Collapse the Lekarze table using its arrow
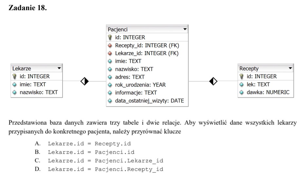Screen dimensions: 305x175 coord(59,68)
